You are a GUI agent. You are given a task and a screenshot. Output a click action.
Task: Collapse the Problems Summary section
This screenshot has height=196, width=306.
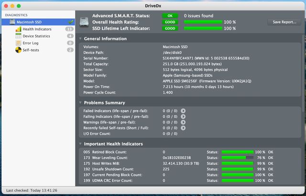point(80,103)
